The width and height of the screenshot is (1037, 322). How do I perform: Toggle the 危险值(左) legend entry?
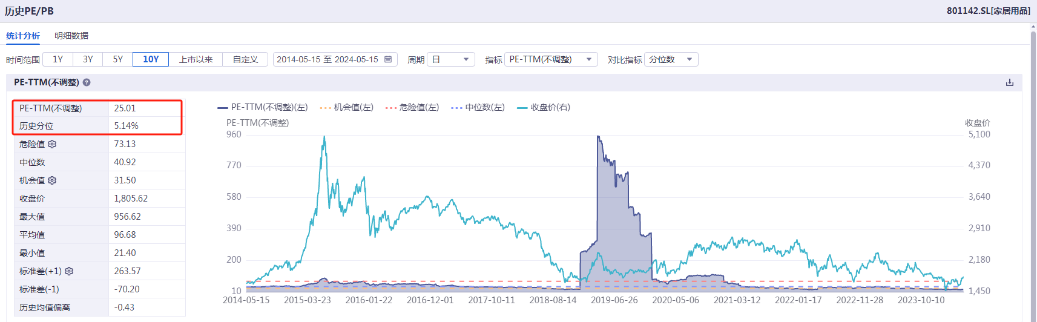pyautogui.click(x=412, y=108)
